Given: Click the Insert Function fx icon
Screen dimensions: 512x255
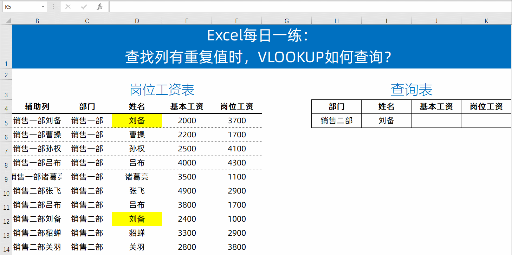Looking at the screenshot, I should point(100,7).
